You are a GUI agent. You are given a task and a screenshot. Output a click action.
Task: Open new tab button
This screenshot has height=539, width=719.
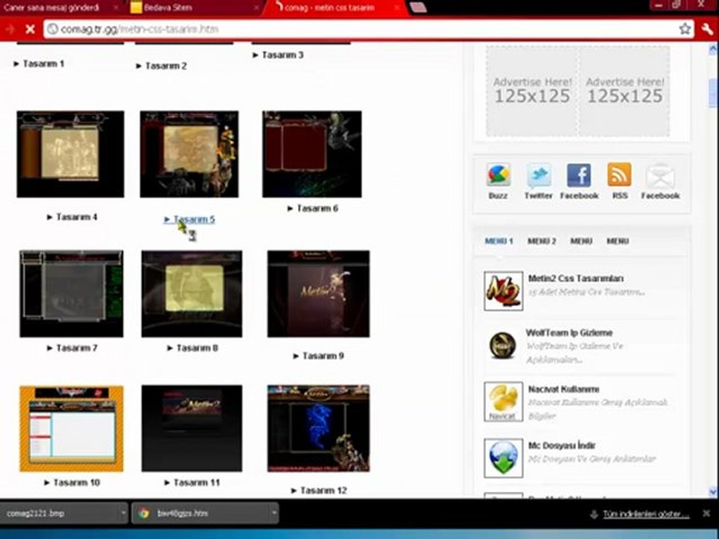(x=418, y=7)
